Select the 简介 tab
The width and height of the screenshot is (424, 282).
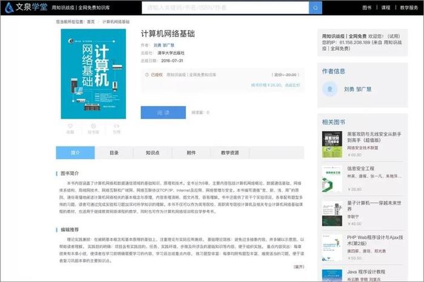75,152
